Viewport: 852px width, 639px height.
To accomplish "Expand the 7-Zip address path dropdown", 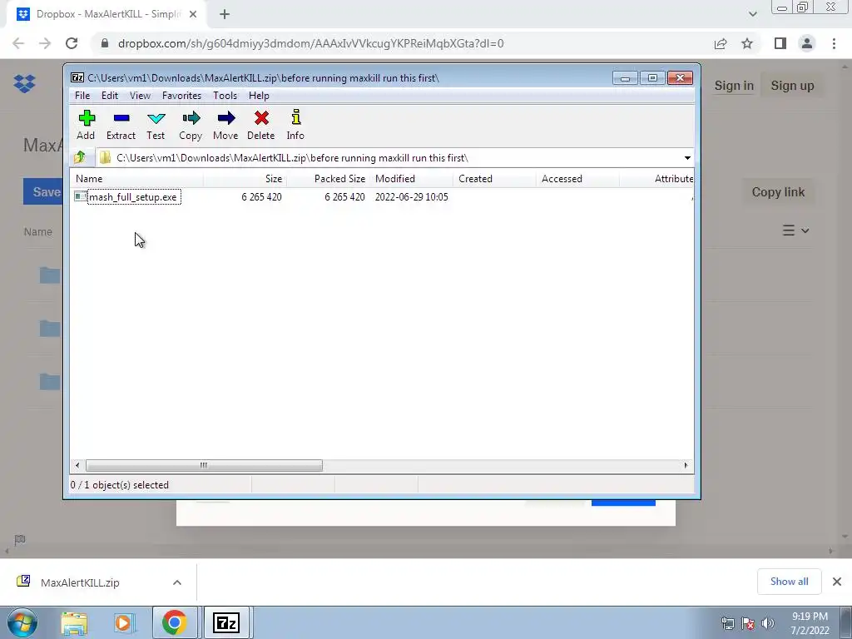I will (x=687, y=157).
